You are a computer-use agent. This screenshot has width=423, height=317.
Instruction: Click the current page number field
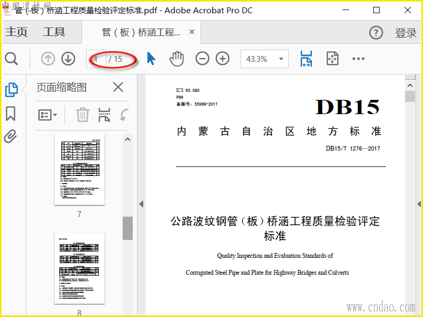96,59
